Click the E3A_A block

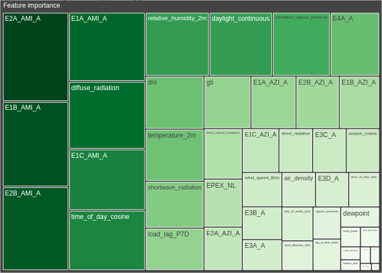[262, 255]
